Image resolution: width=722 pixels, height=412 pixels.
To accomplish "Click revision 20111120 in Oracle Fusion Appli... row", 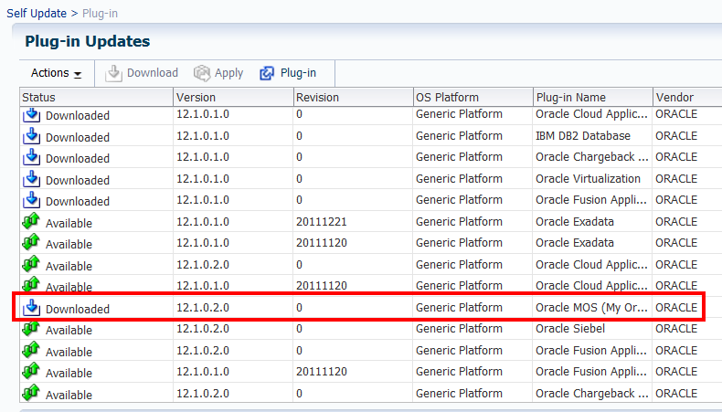I will [x=321, y=372].
